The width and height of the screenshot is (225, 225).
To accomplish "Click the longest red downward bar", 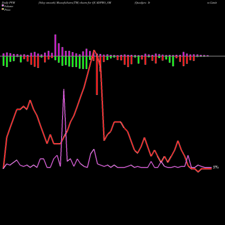I will (x=97, y=76).
